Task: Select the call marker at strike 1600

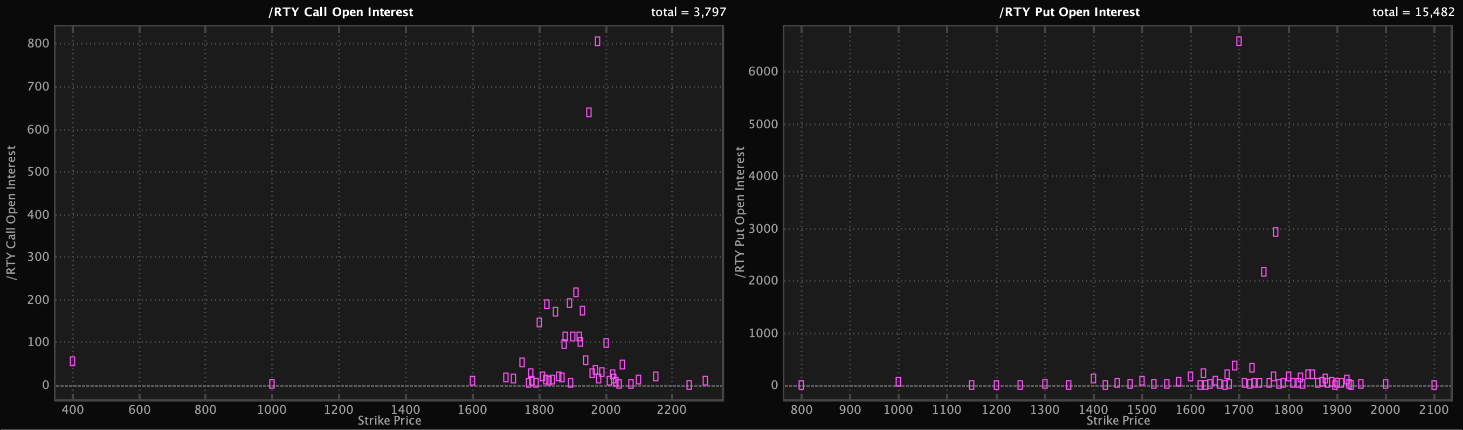Action: [473, 380]
